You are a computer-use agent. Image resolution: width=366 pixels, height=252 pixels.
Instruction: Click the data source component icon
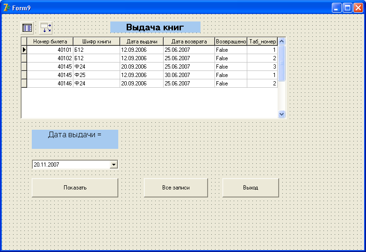(46, 28)
